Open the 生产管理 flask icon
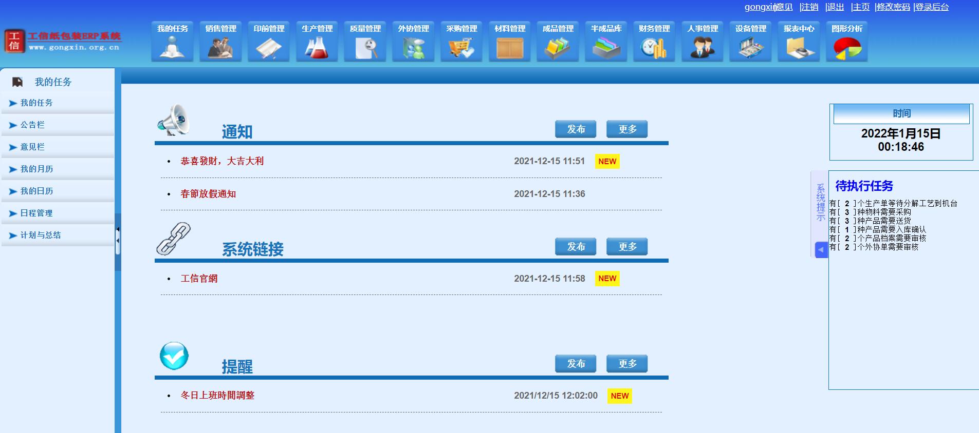 [317, 48]
